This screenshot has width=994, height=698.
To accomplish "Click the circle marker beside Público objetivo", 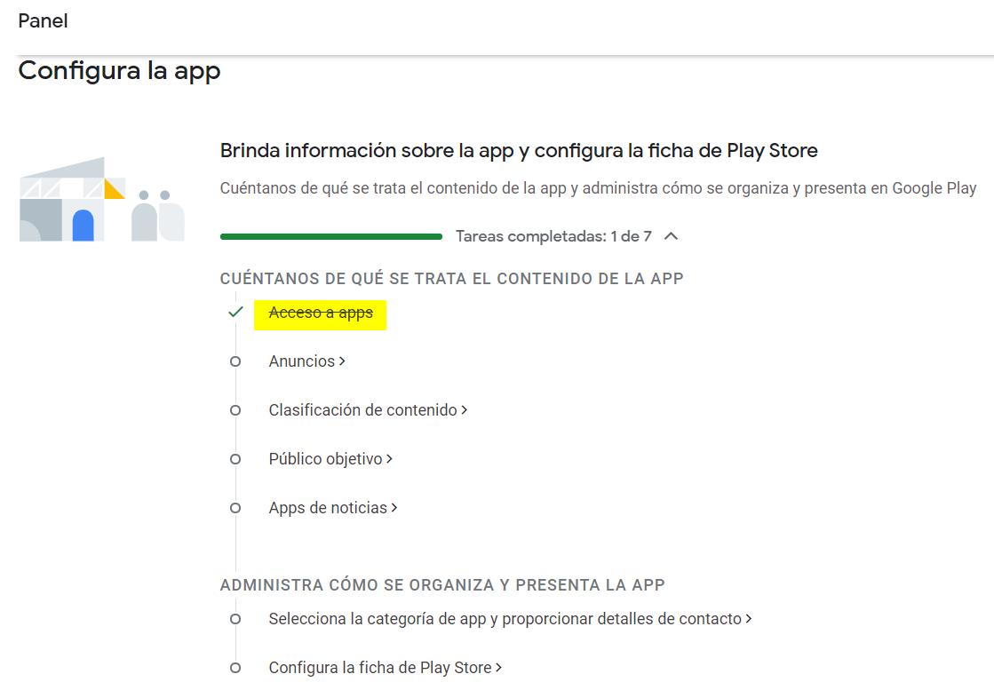I will pyautogui.click(x=235, y=459).
